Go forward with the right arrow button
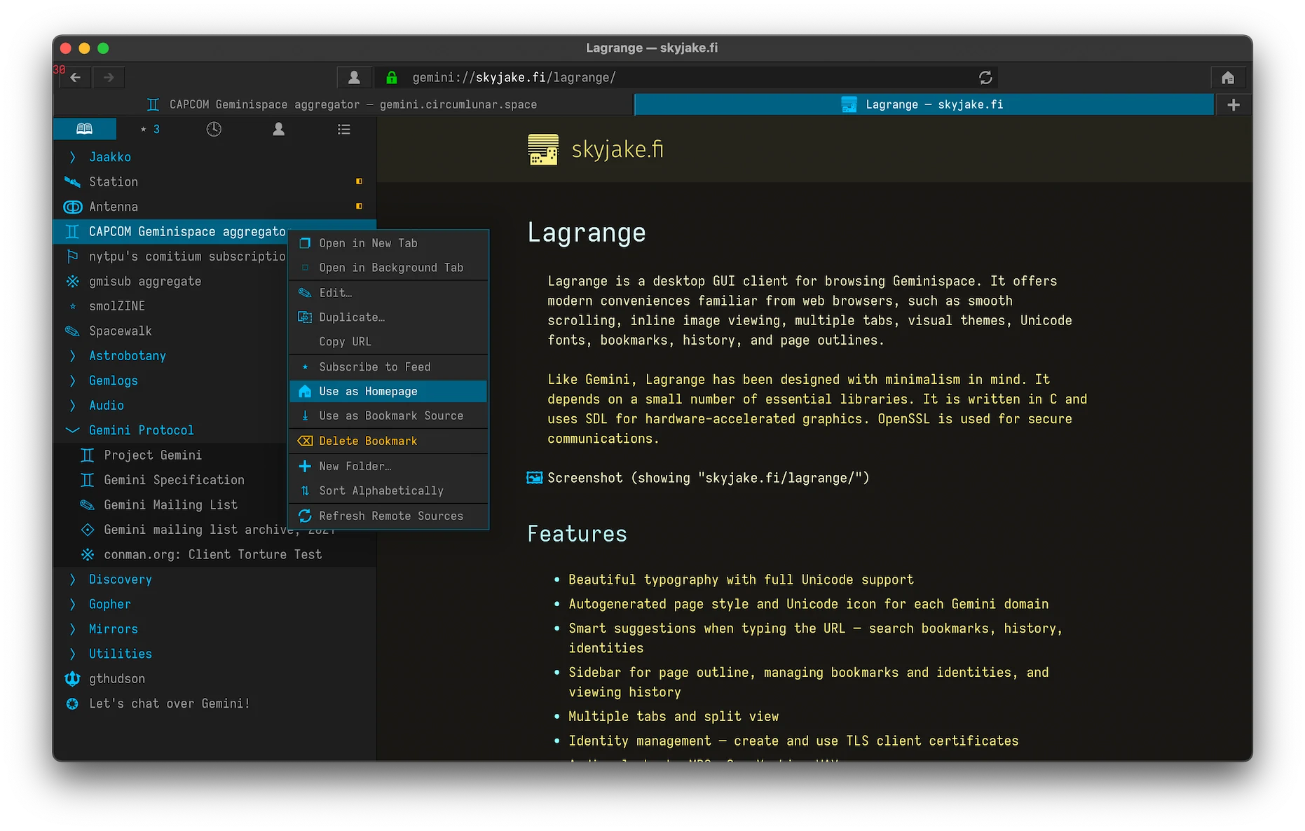The width and height of the screenshot is (1305, 831). [109, 77]
